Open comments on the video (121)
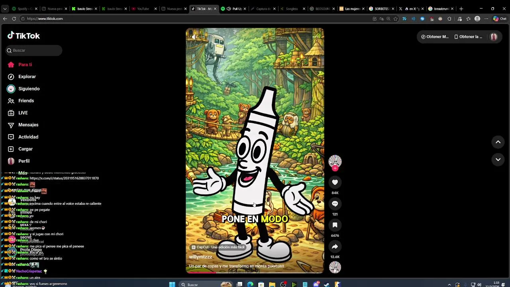510x287 pixels. coord(335,204)
